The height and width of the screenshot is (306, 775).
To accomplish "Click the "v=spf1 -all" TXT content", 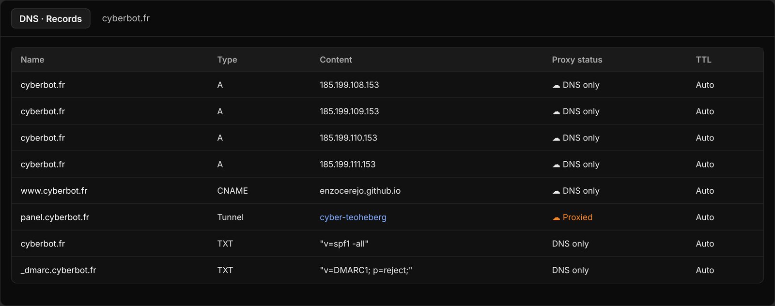I will pyautogui.click(x=344, y=244).
